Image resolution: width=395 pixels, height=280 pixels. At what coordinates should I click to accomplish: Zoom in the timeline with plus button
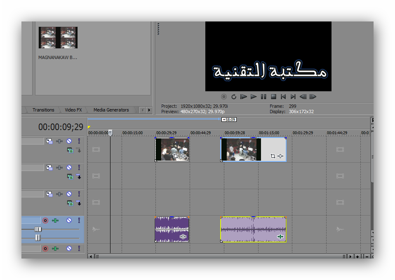tap(357, 256)
